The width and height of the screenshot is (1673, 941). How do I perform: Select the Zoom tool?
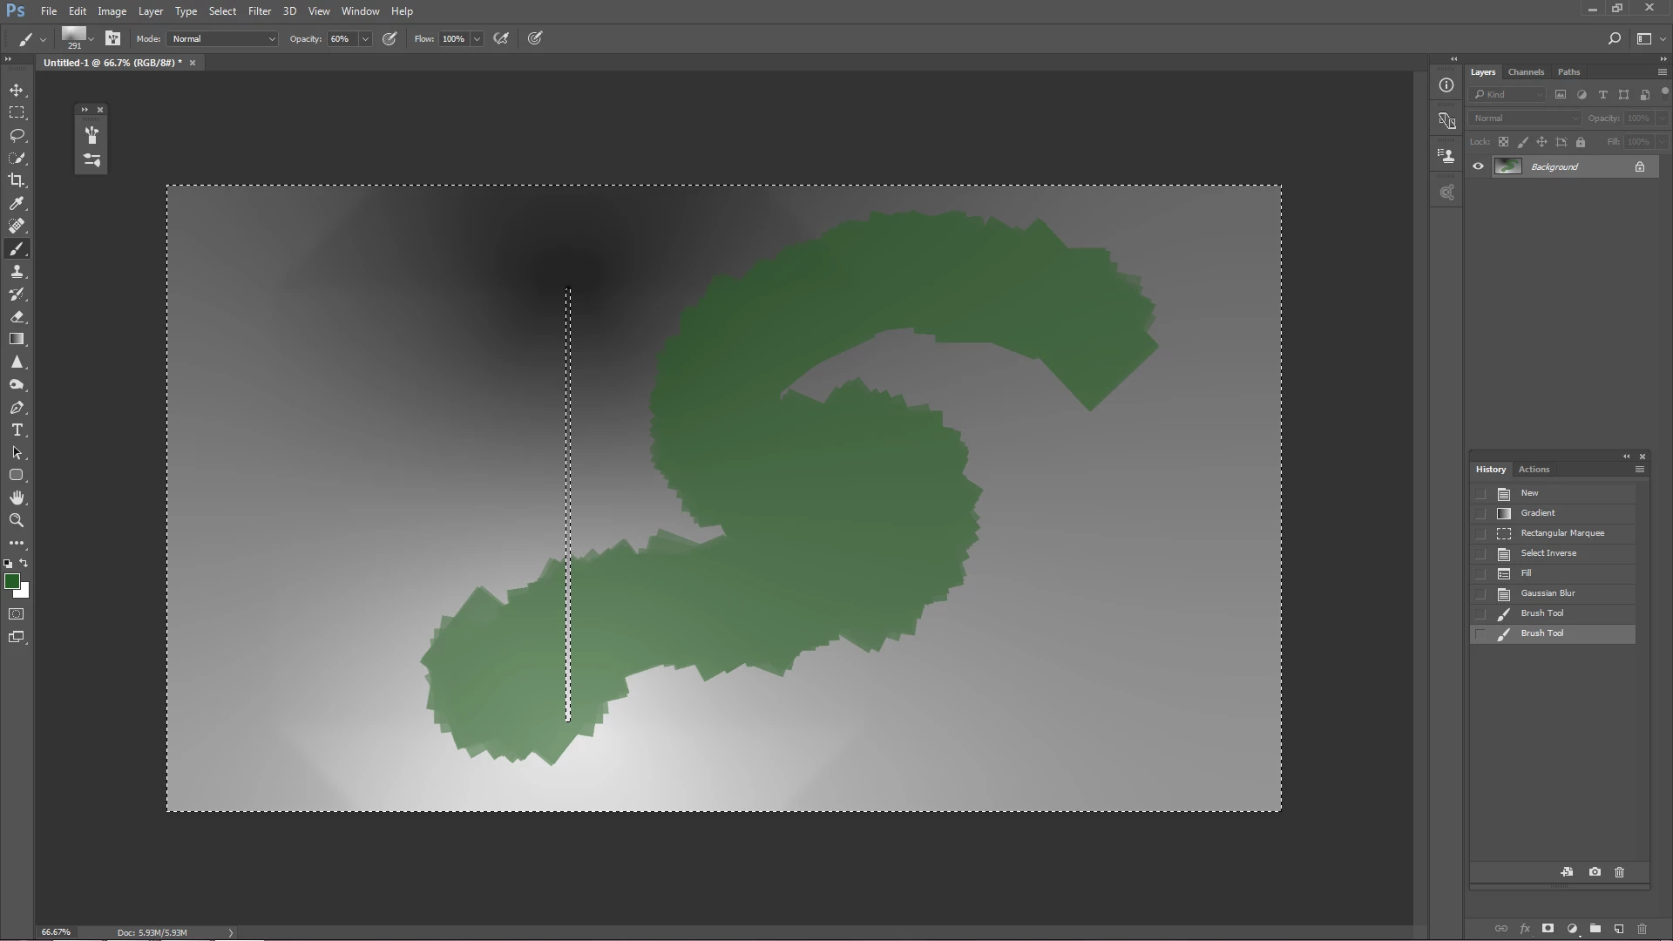coord(17,520)
